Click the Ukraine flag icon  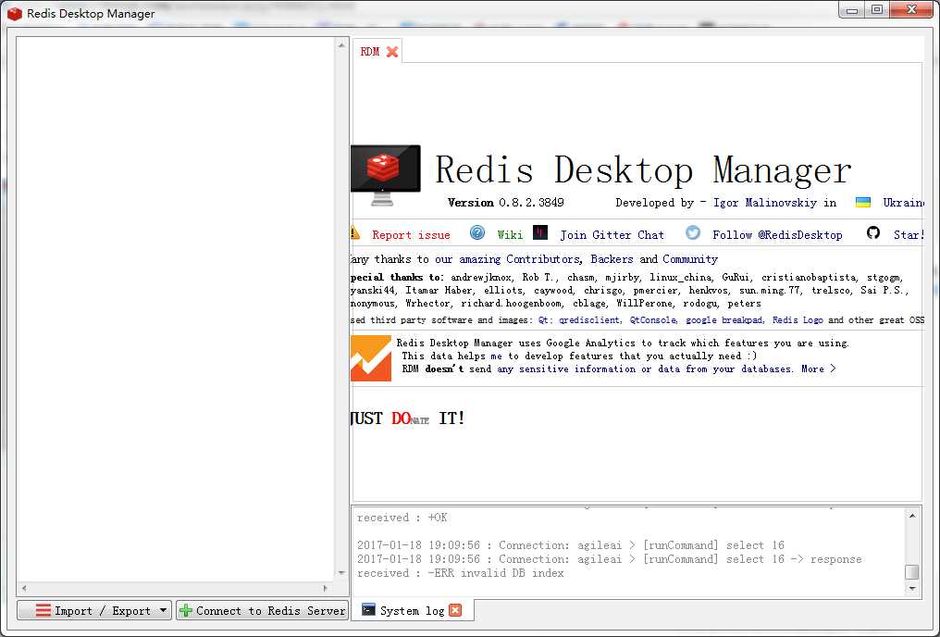(x=862, y=202)
